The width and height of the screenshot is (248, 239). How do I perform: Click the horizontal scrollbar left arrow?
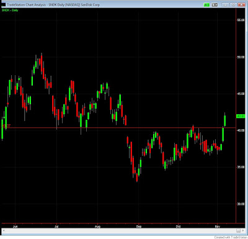pos(4,230)
